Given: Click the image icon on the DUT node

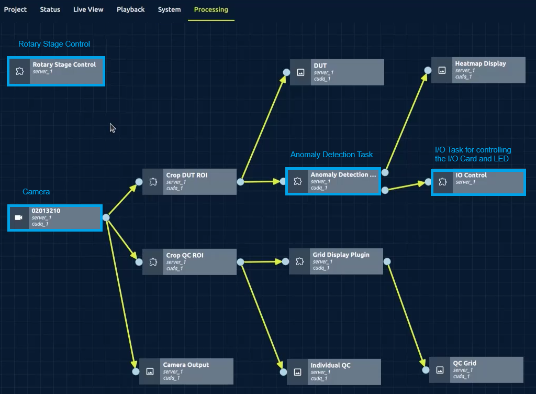Looking at the screenshot, I should (299, 72).
